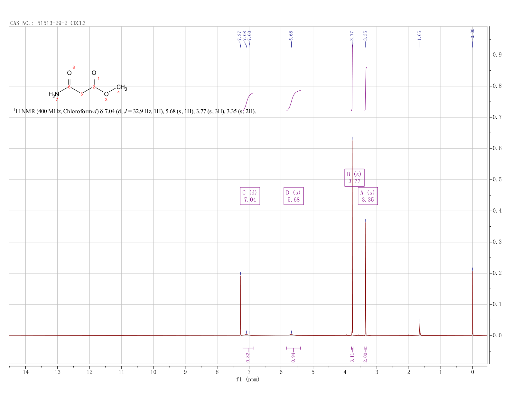Select the multiplet box D (s) 5.68
The height and width of the screenshot is (410, 531).
point(293,196)
